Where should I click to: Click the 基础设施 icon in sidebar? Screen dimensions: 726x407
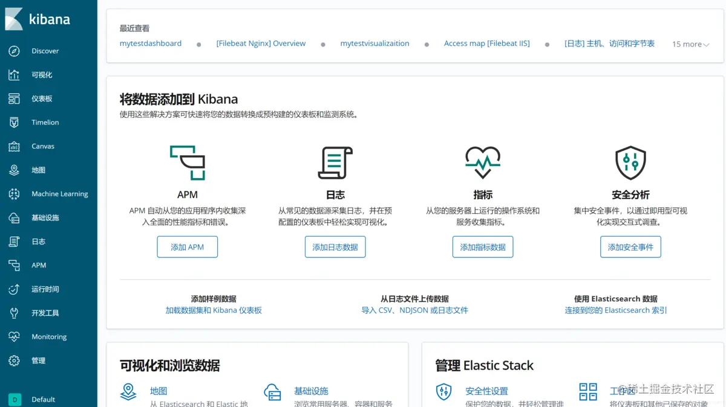pos(14,218)
